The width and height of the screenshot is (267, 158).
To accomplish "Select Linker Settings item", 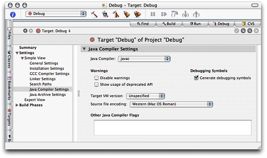I will 43,79.
